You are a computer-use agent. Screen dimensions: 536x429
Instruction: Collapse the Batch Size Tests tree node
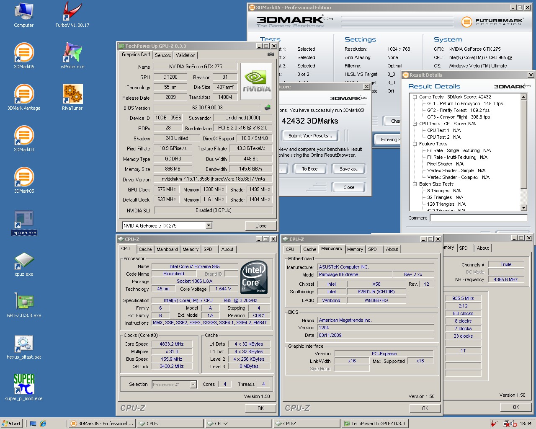pos(415,184)
